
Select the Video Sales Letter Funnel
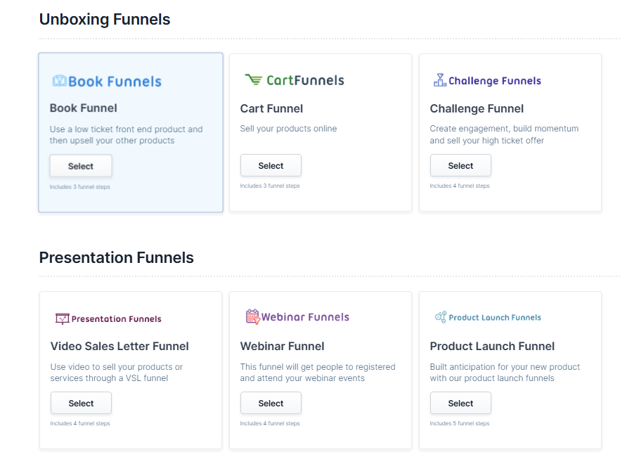81,403
